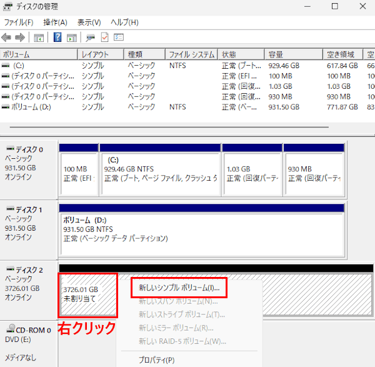
Task: Select the (C:) volume row name
Action: pos(19,66)
